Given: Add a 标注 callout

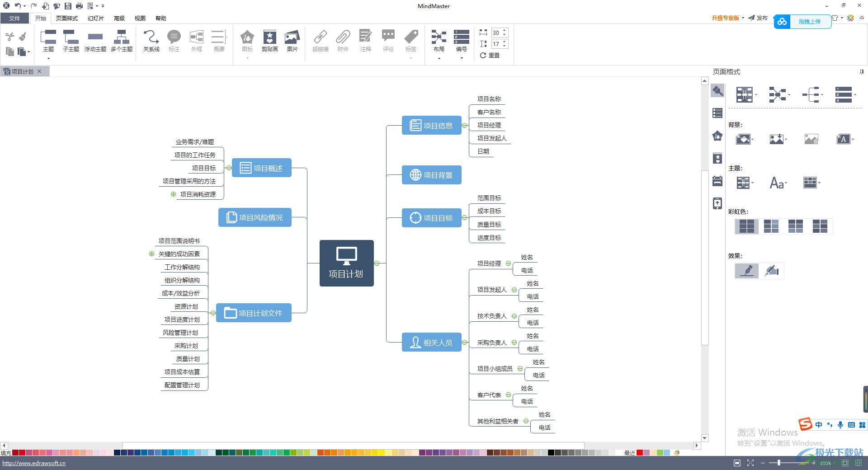Looking at the screenshot, I should click(174, 41).
